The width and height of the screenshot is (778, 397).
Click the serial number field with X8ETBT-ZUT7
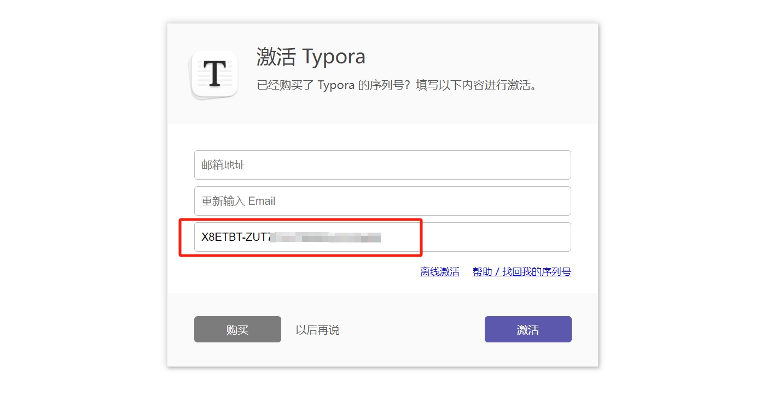tap(382, 237)
